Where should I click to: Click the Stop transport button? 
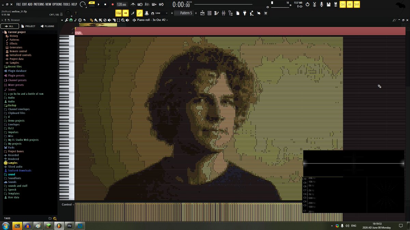point(105,4)
